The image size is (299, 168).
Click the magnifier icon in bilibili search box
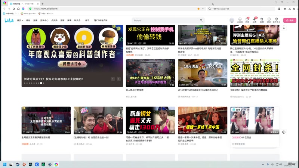[201, 21]
